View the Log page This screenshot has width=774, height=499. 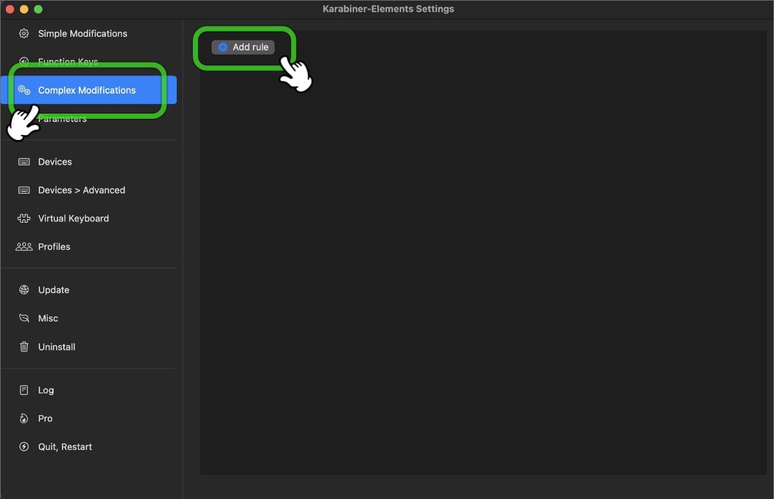click(x=88, y=390)
